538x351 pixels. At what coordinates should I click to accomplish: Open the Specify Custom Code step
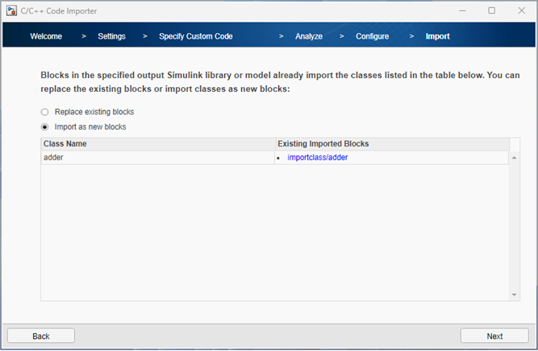[x=195, y=36]
